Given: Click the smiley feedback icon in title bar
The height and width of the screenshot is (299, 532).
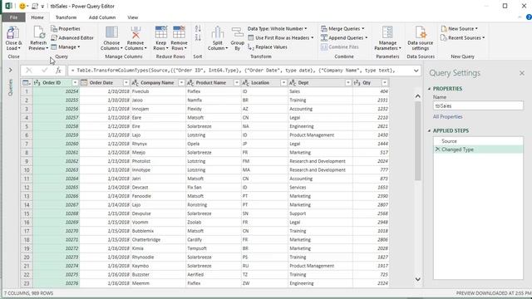Looking at the screenshot, I should 22,6.
